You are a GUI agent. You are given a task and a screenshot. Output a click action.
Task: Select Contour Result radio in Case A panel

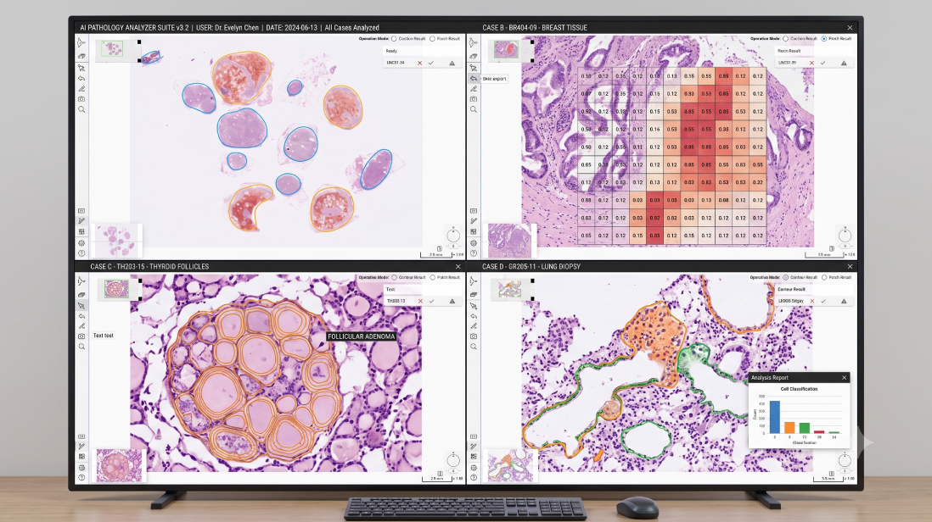click(394, 39)
